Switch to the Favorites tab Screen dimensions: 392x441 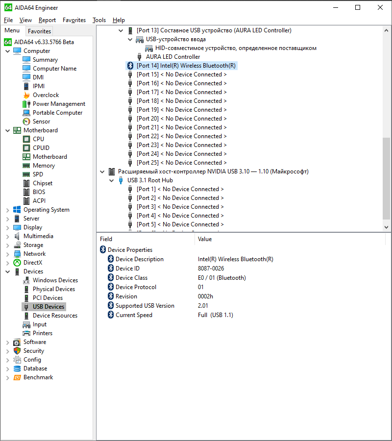(x=40, y=31)
